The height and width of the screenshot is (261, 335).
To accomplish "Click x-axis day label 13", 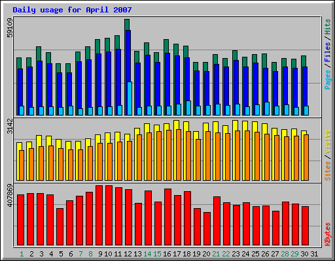I will [x=137, y=254].
